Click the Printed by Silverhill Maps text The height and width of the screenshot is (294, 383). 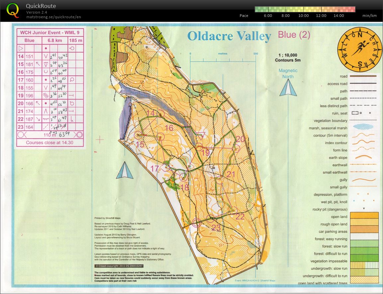[108, 218]
